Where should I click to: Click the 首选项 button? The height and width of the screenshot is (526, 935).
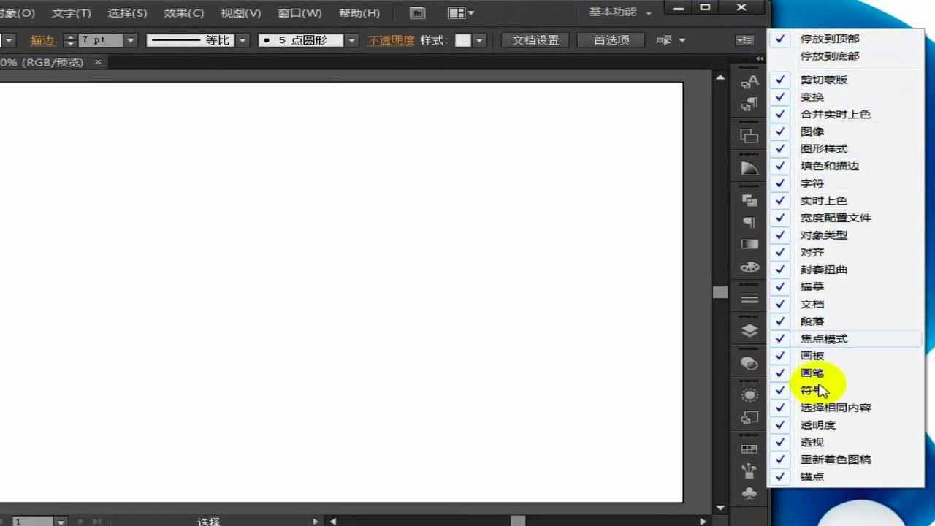(x=611, y=40)
